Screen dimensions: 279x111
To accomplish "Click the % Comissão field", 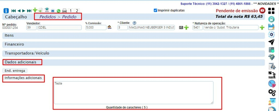I will (96, 28).
